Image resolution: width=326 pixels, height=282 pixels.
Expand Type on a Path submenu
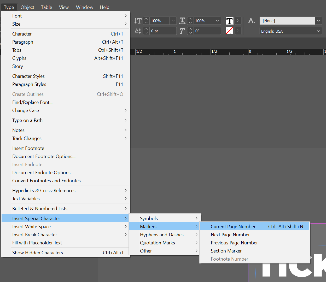[65, 120]
